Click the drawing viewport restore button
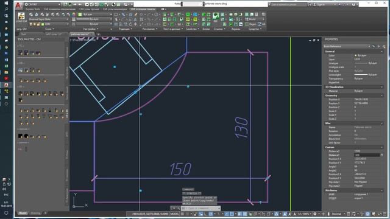Image resolution: width=390 pixels, height=219 pixels. (x=314, y=40)
